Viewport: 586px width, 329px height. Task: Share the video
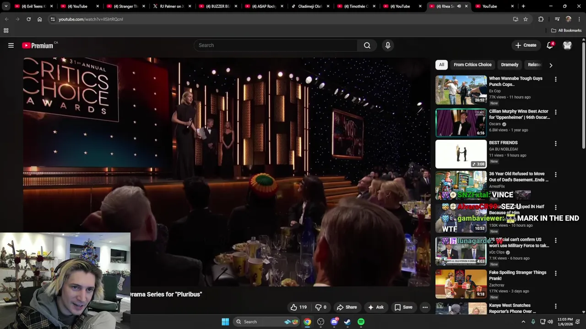[347, 307]
